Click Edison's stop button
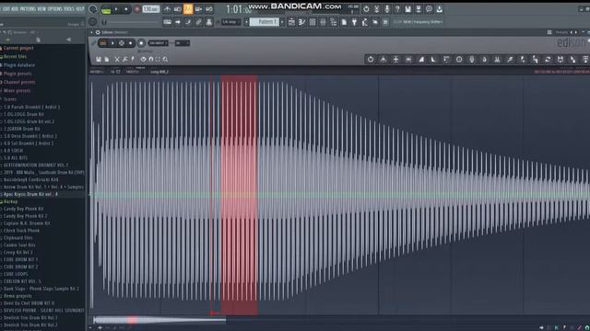 pyautogui.click(x=130, y=43)
